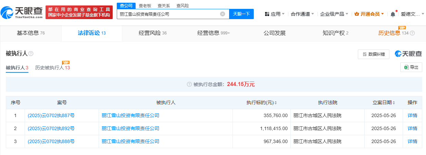Click the TianYanCha logo
The image size is (426, 155).
point(22,13)
